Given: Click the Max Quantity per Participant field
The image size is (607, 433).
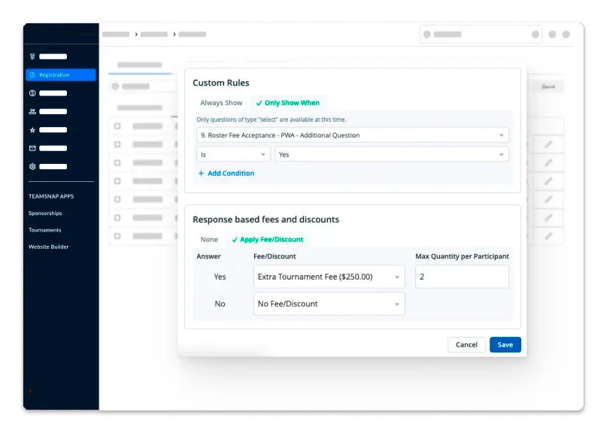Looking at the screenshot, I should [462, 277].
